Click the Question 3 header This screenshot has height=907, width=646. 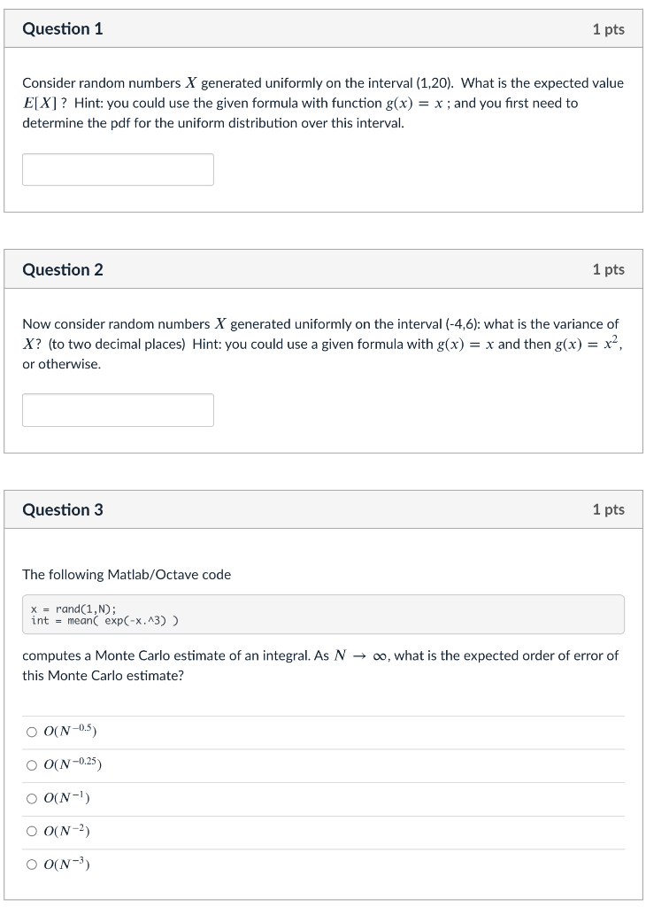tap(62, 509)
